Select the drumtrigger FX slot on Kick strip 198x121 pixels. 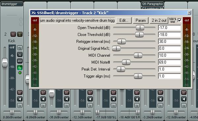[x=12, y=4]
